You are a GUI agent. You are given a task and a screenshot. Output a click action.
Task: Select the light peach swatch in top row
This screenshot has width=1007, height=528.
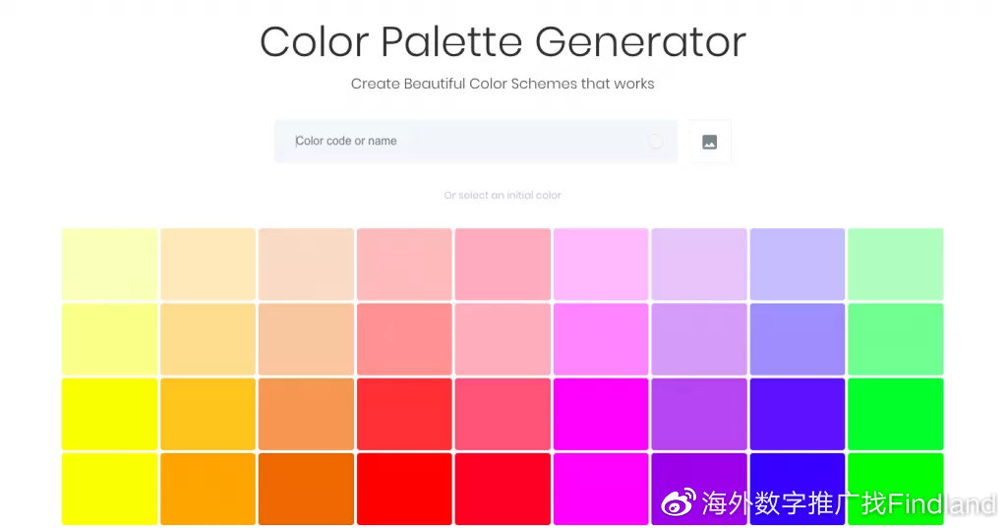[307, 264]
